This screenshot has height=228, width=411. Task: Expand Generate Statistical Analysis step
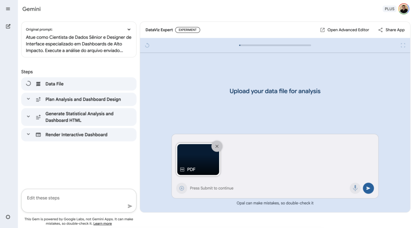coord(28,117)
